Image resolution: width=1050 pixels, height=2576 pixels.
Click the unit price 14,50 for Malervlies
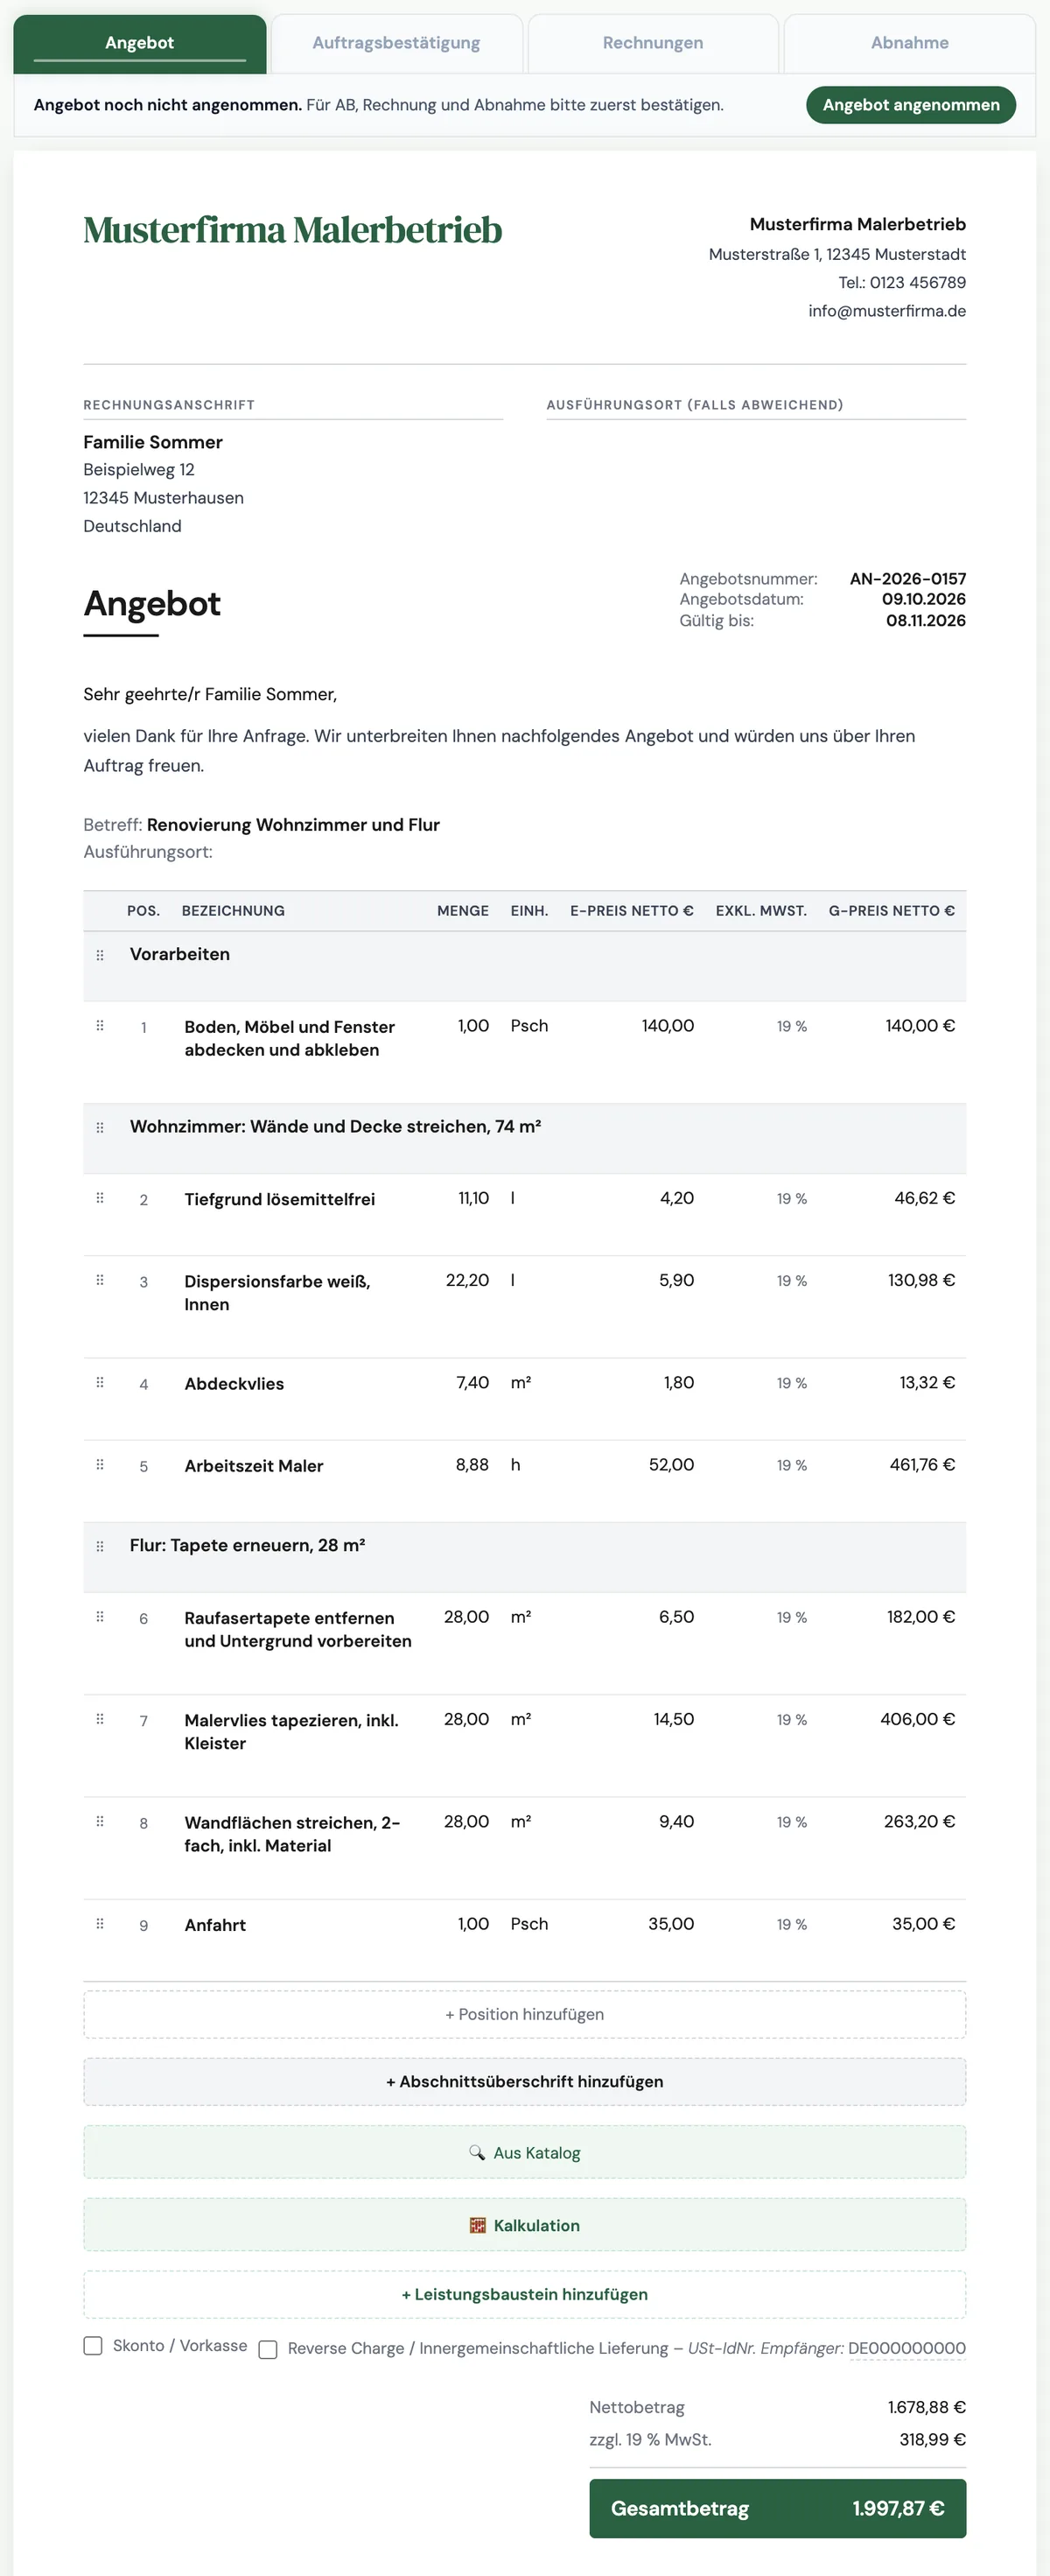[x=674, y=1719]
